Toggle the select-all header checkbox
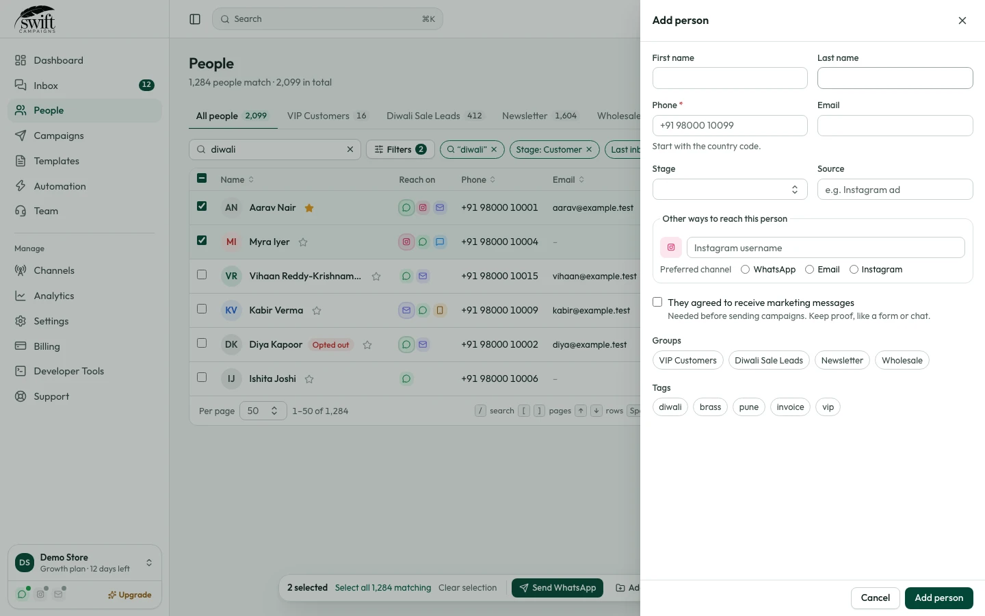 (202, 179)
